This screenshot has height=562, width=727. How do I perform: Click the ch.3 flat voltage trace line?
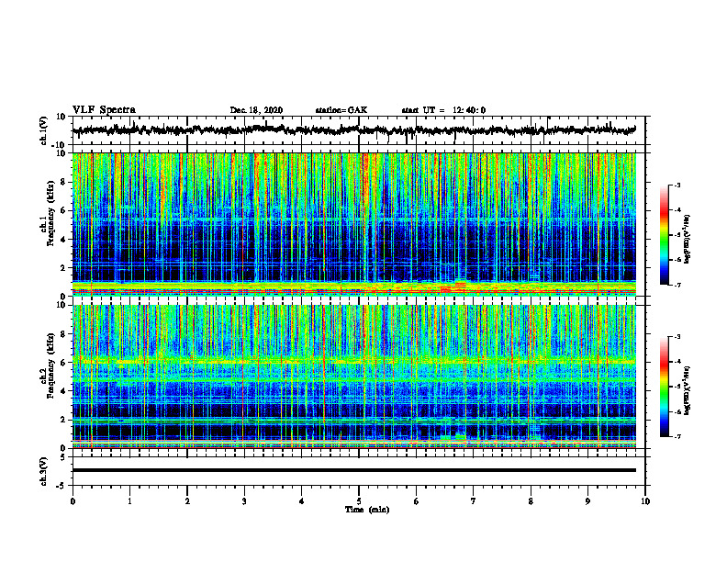coord(353,470)
